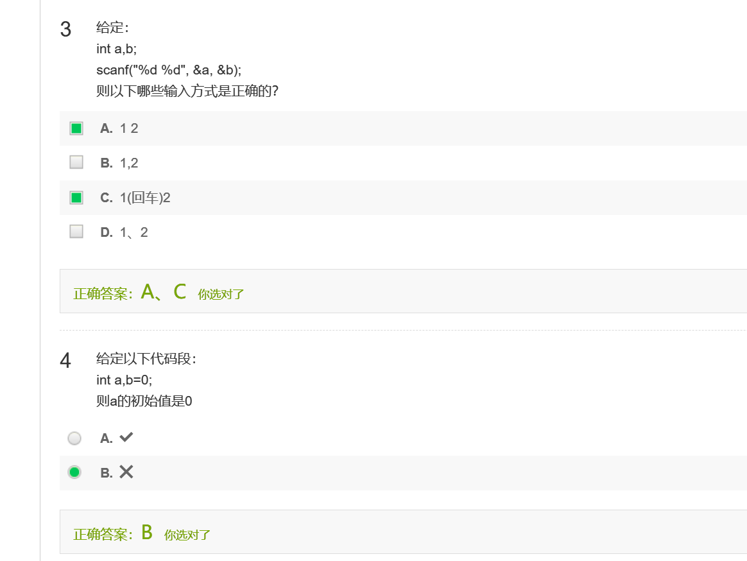Click "你选对了" under question 4
The height and width of the screenshot is (561, 747).
(x=187, y=535)
